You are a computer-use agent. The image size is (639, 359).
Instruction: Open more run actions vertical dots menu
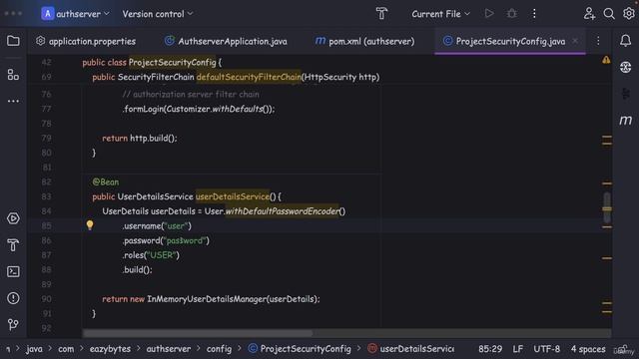pos(534,13)
